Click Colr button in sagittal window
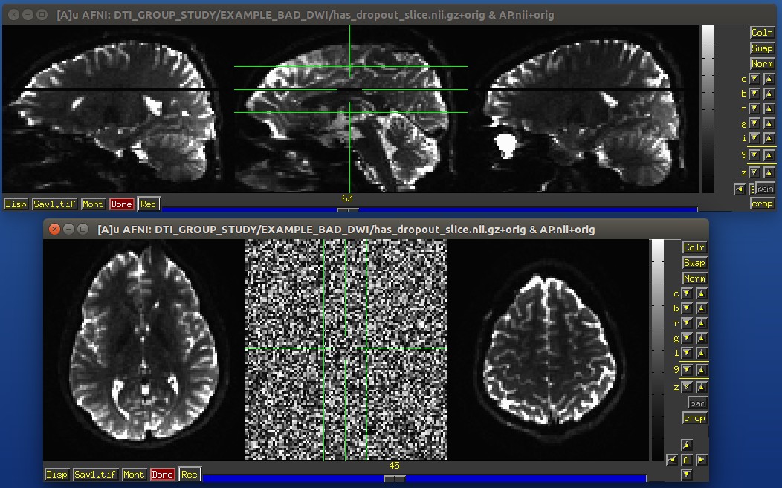Screen dimensions: 782x488 coord(762,33)
